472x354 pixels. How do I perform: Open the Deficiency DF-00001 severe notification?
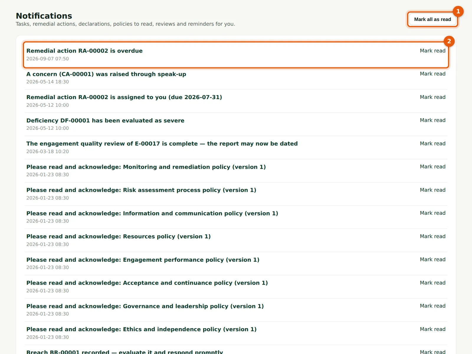click(105, 120)
